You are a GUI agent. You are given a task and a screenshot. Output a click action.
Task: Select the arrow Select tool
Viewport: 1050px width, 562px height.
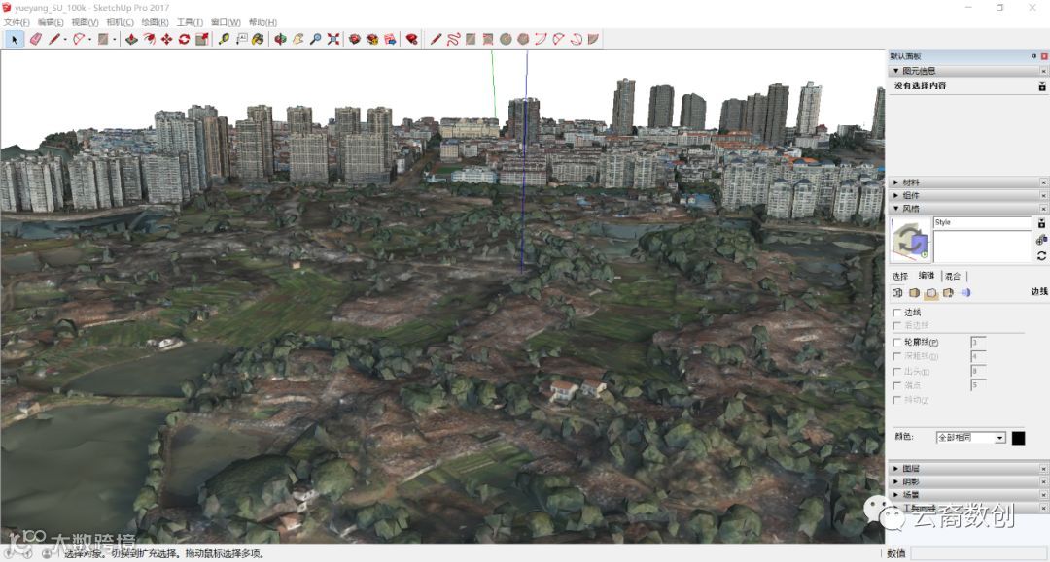pos(15,39)
